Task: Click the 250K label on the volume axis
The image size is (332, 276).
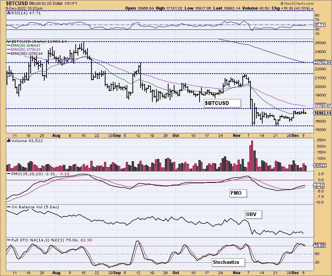Action: point(322,140)
